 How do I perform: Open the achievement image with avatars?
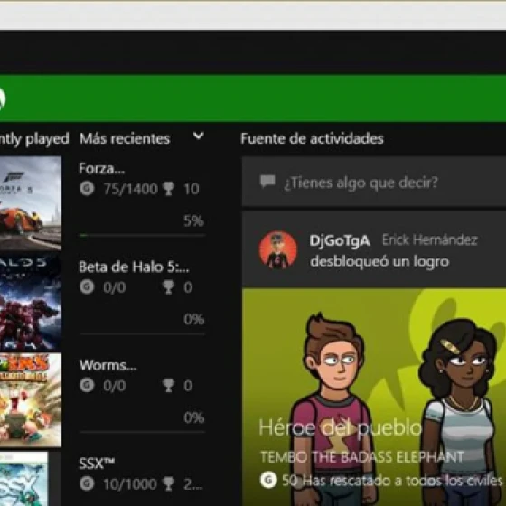tap(374, 397)
